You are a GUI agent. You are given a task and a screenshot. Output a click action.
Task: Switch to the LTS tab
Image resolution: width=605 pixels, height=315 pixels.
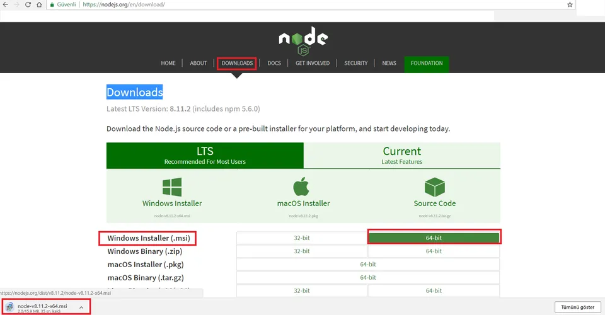click(205, 156)
